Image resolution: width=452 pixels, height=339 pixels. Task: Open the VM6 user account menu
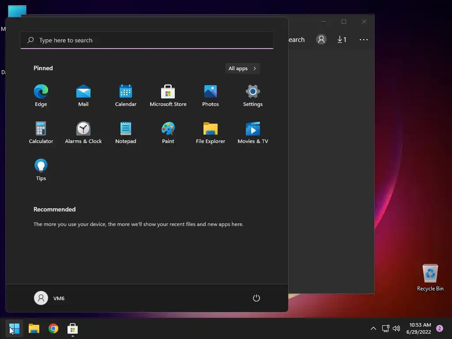point(49,298)
